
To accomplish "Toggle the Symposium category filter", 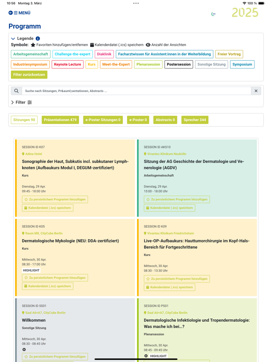I will point(242,64).
